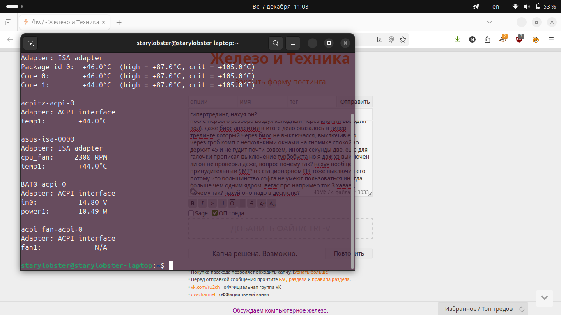Screen dimensions: 561x315
Task: Open the Activities overview pill in the top bar
Action: coord(14,7)
